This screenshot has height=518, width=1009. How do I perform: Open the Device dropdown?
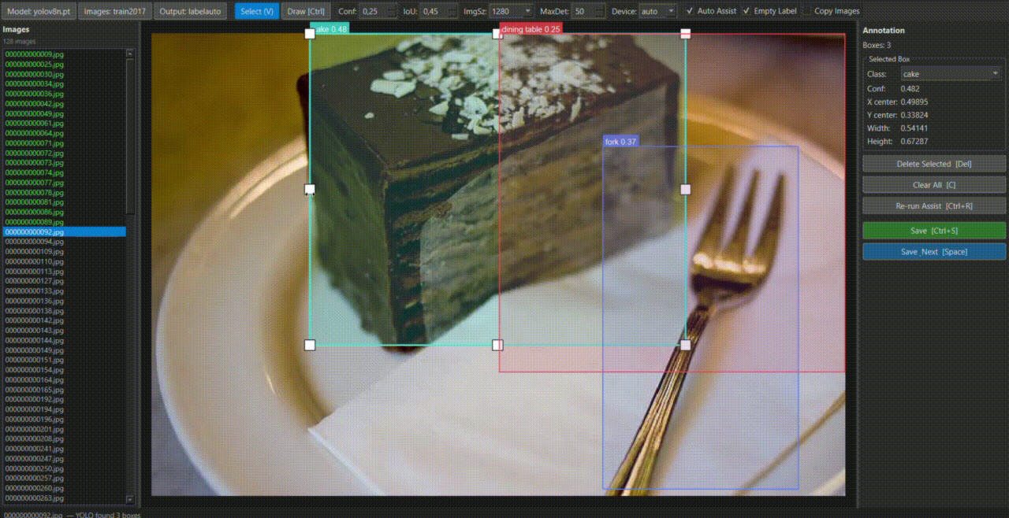[657, 11]
